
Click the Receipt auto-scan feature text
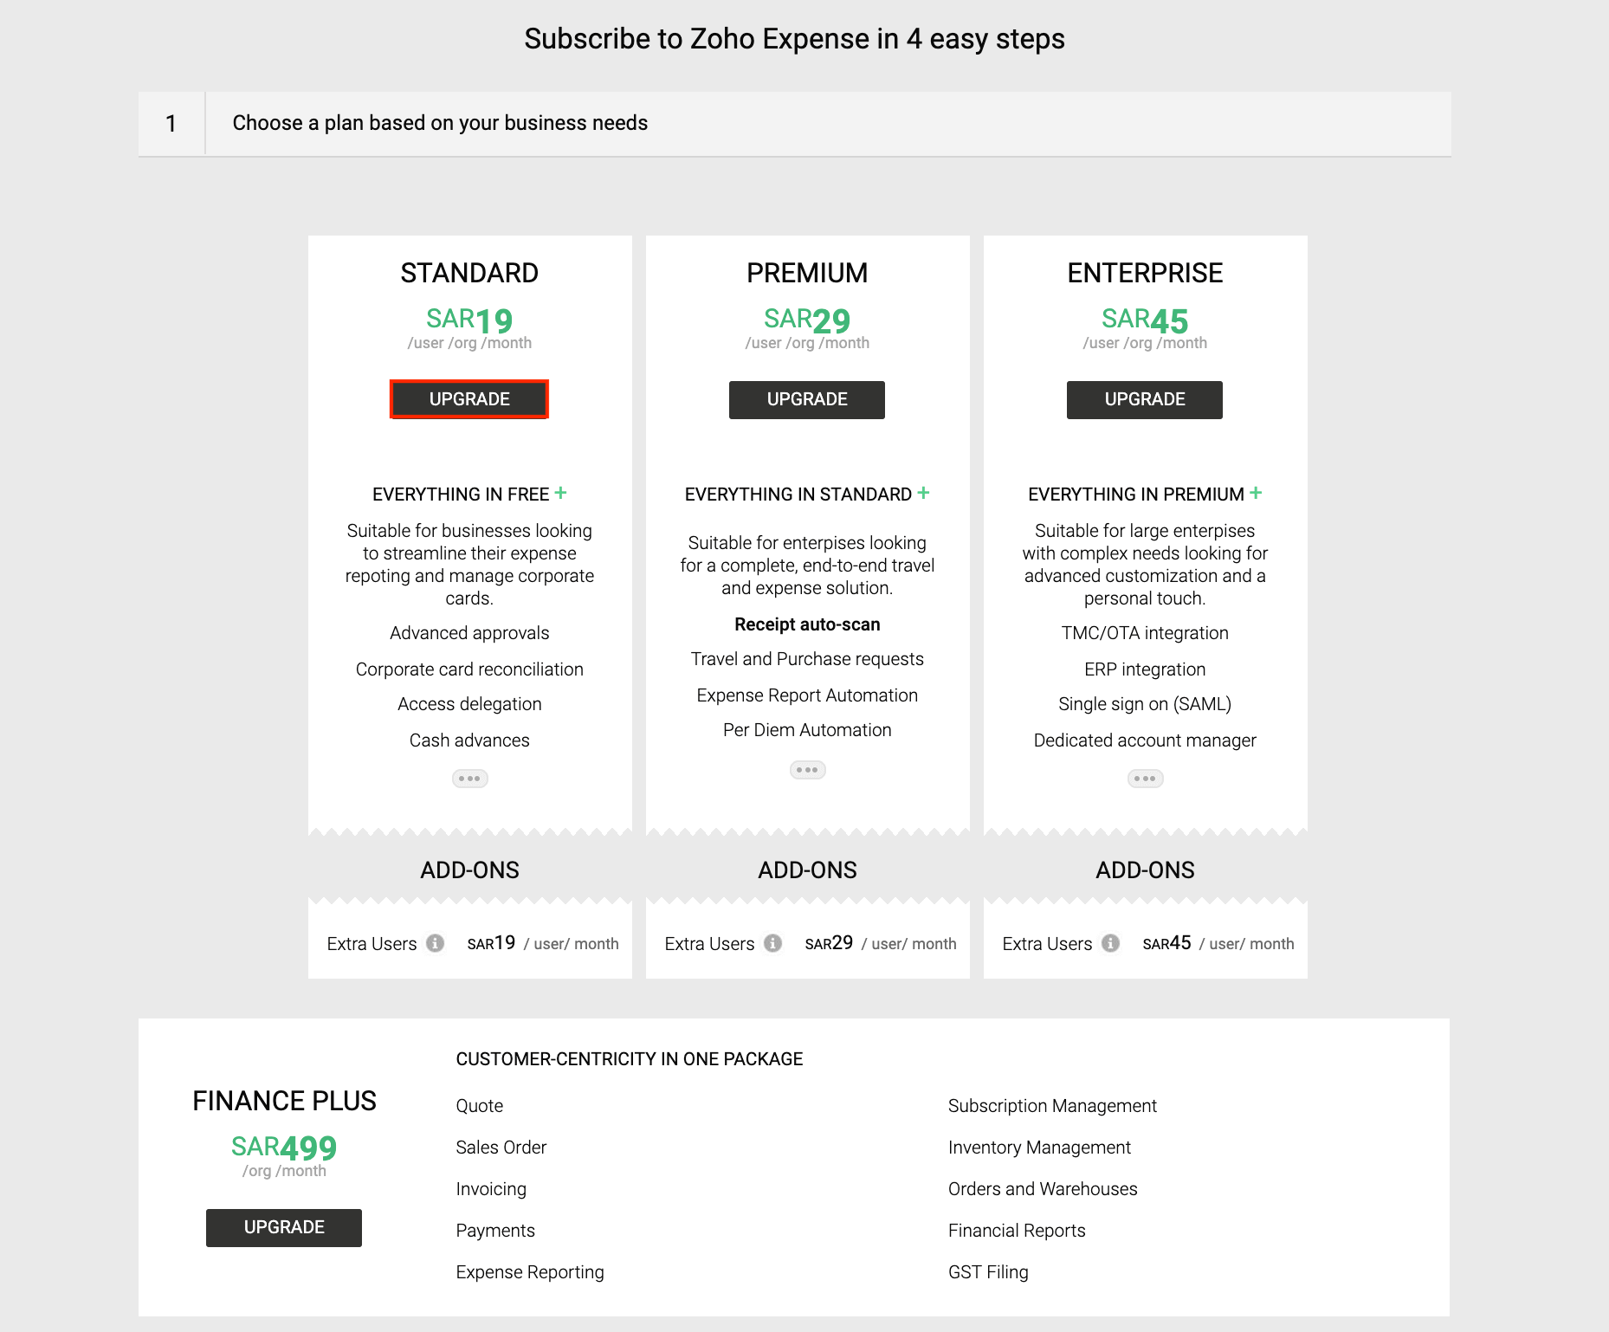tap(806, 624)
